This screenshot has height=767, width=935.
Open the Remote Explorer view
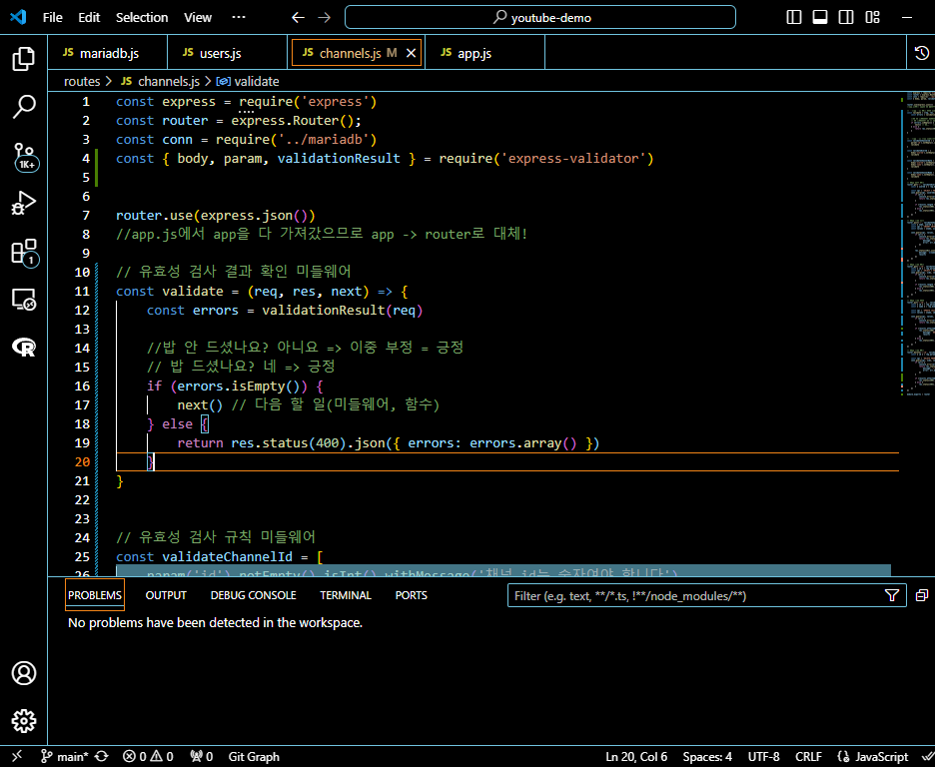pos(24,300)
